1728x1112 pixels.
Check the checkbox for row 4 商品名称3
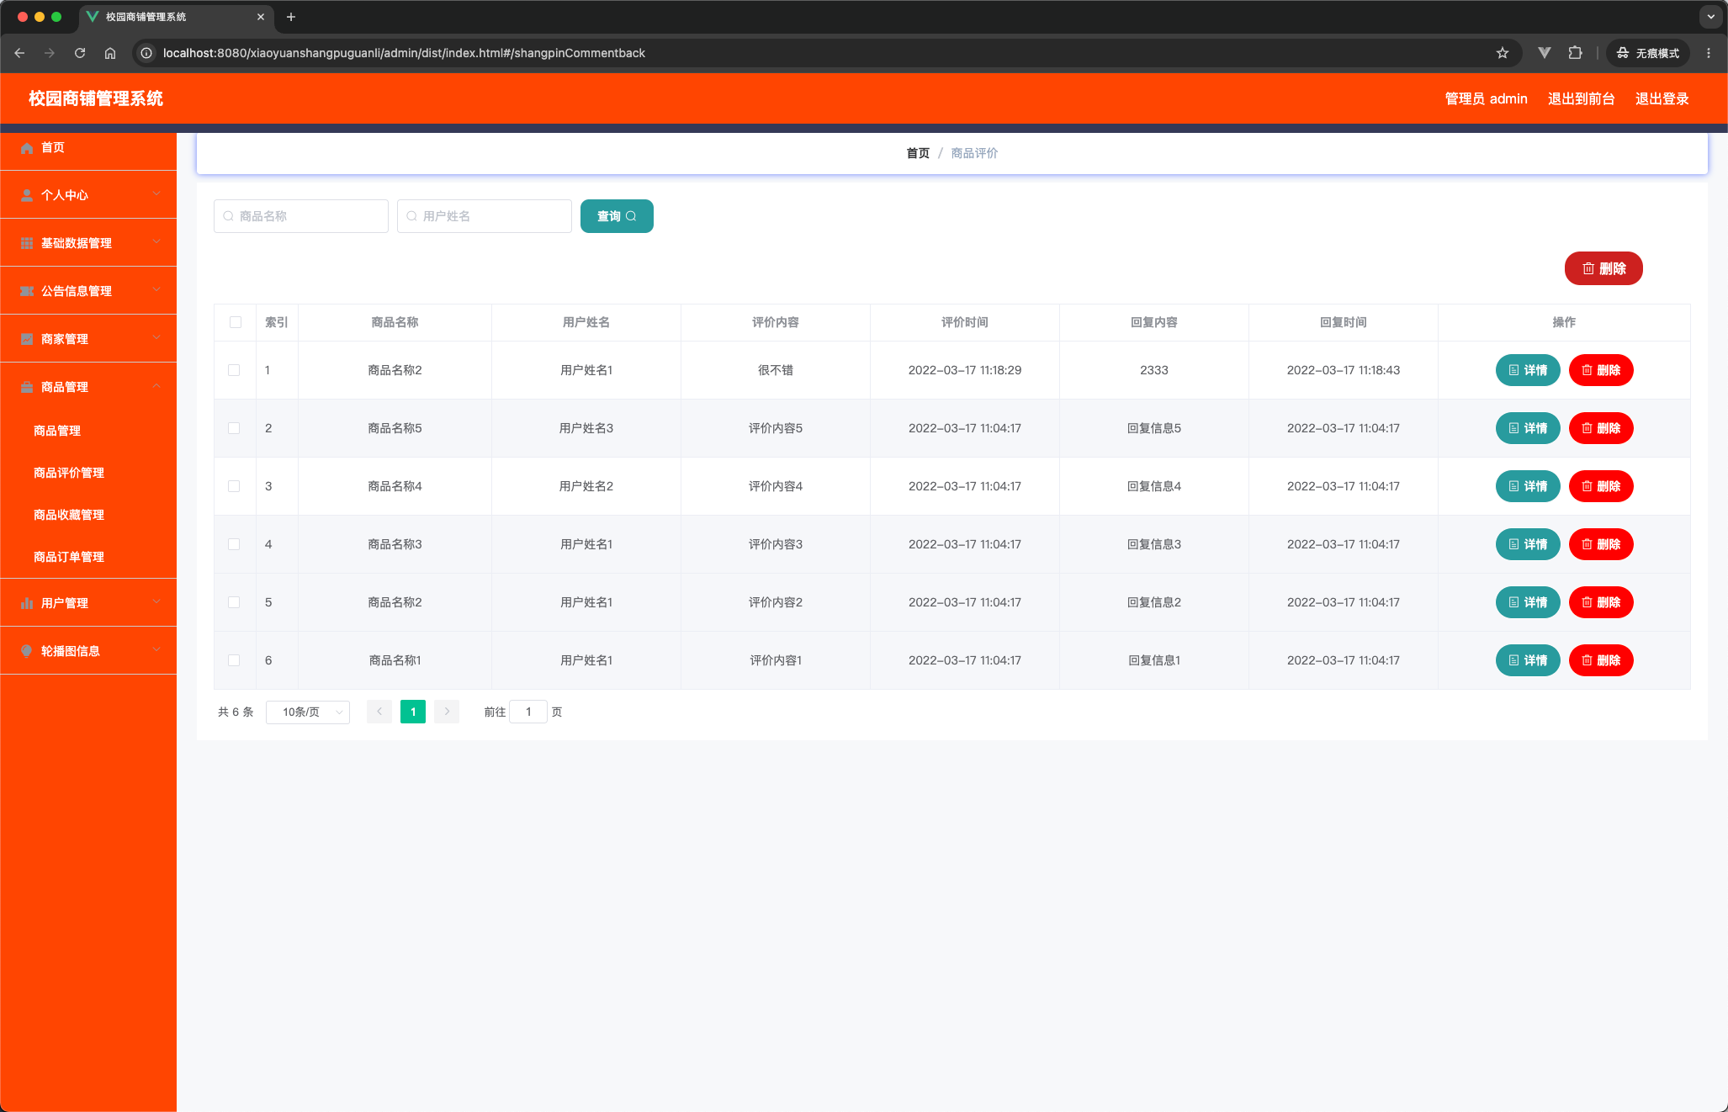point(234,544)
